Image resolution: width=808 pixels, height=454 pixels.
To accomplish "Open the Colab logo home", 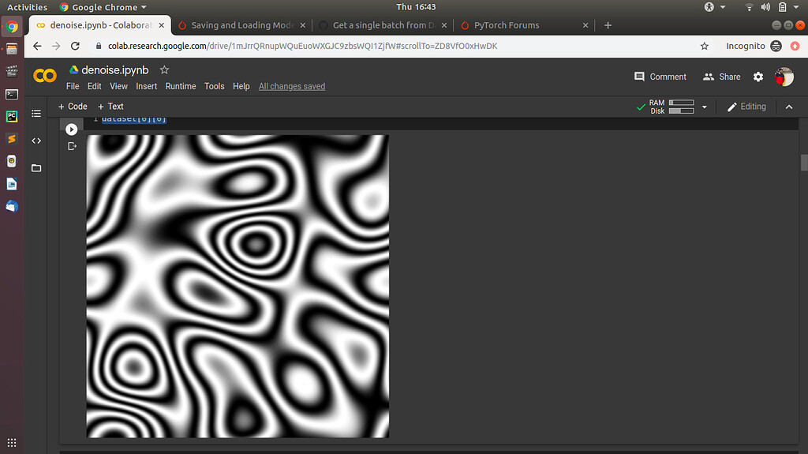I will coord(45,77).
